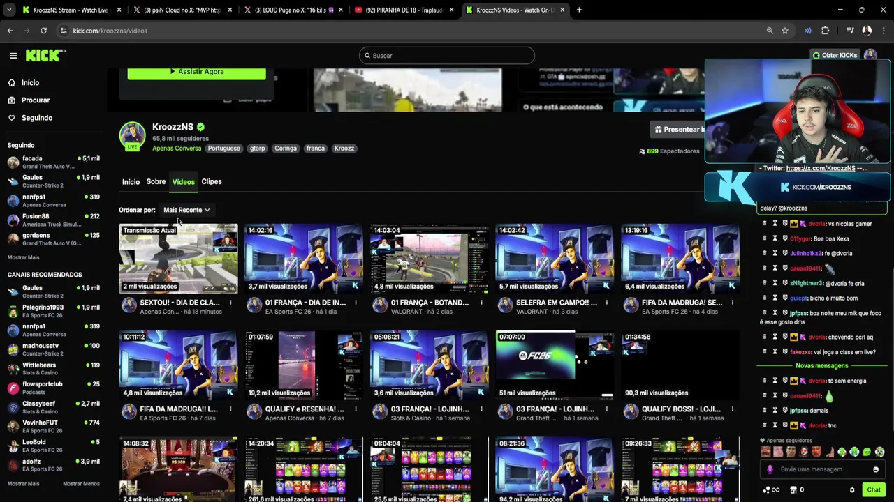
Task: Open Chrome three-dot menu
Action: (x=884, y=31)
